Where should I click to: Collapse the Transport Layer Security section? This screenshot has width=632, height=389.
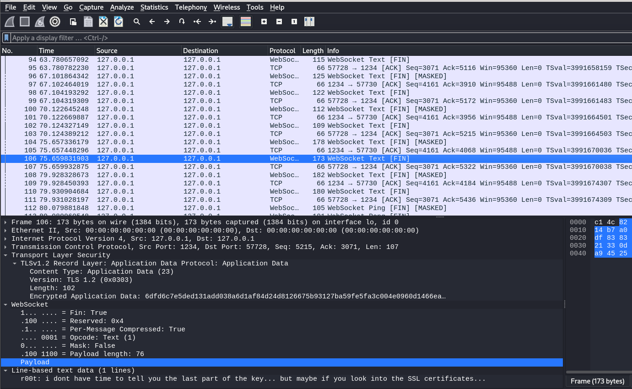click(5, 255)
